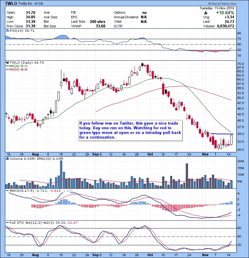Click the Chg value +3.34

point(229,17)
